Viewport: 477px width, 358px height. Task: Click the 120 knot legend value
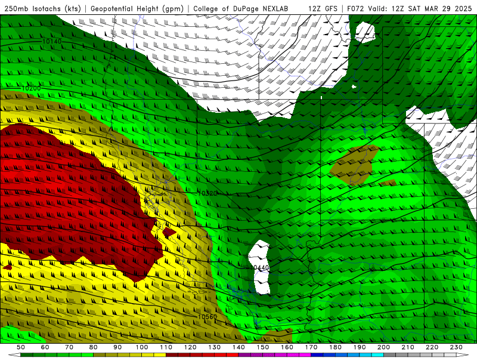[190, 347]
